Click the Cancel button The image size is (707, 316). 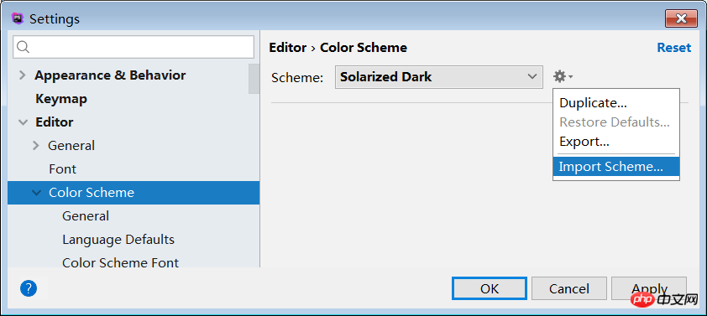point(569,288)
